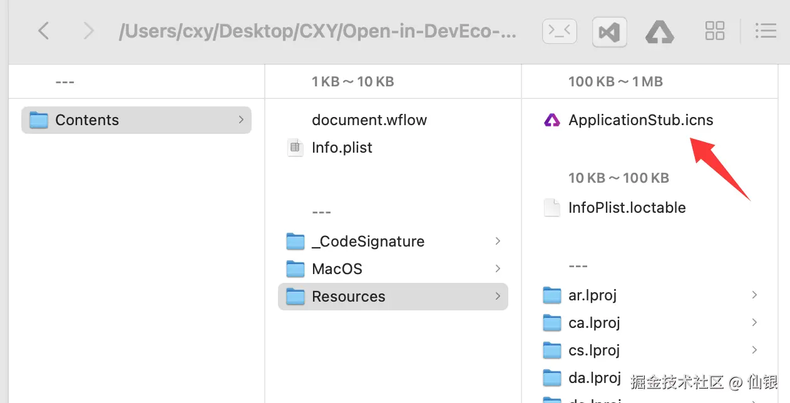Expand the ar.lproj folder chevron
The height and width of the screenshot is (403, 790).
pyautogui.click(x=754, y=295)
